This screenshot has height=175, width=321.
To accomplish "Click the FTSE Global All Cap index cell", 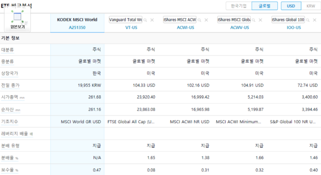I will [131, 122].
